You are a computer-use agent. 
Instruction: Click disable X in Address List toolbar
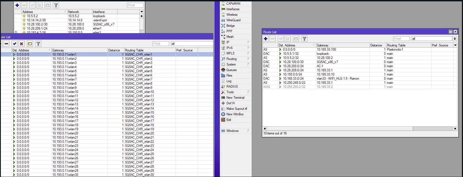click(x=39, y=5)
